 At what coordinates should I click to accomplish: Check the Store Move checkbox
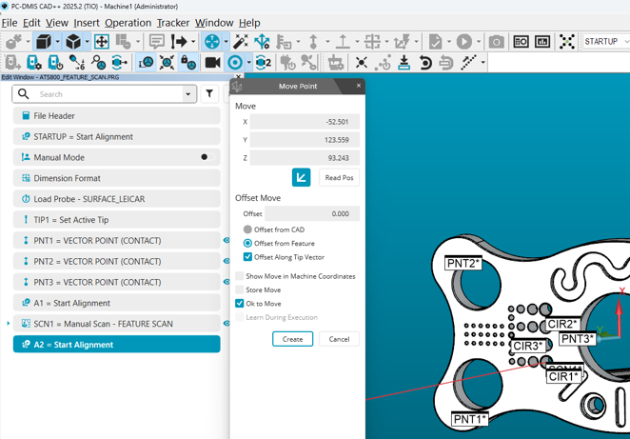(x=240, y=289)
